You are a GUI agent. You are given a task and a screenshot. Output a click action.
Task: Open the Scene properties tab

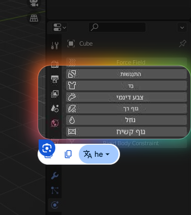coord(55,109)
